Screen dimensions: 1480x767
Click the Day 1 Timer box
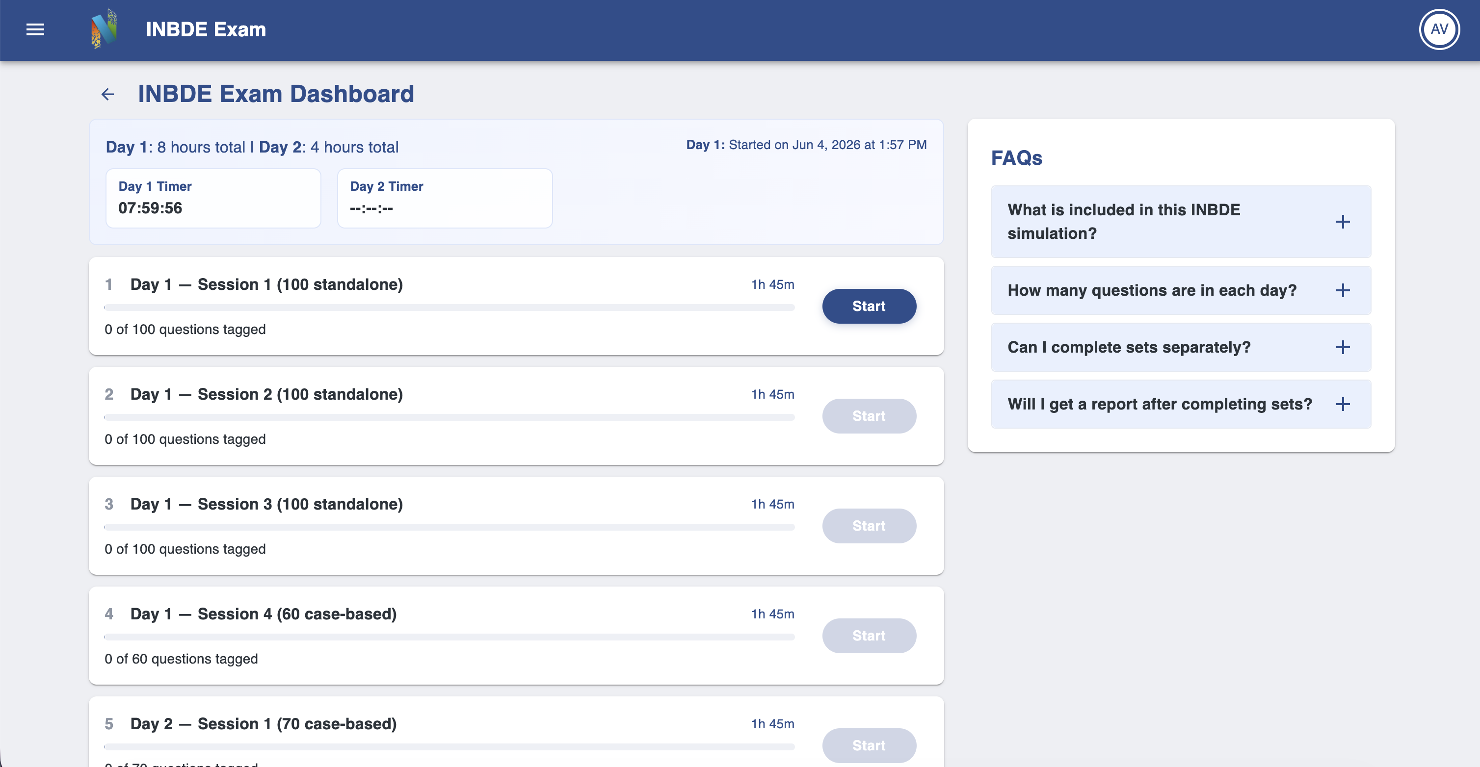click(x=213, y=198)
